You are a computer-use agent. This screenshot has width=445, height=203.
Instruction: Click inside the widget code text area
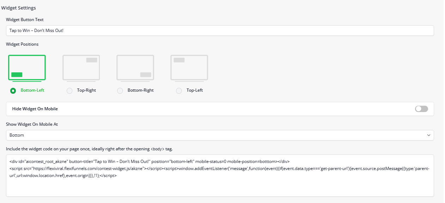220,176
